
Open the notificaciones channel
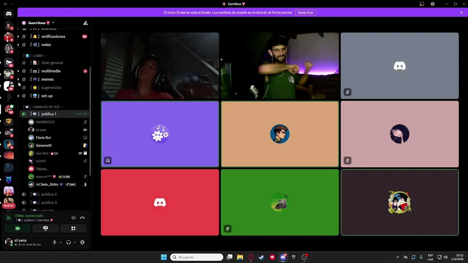click(54, 37)
